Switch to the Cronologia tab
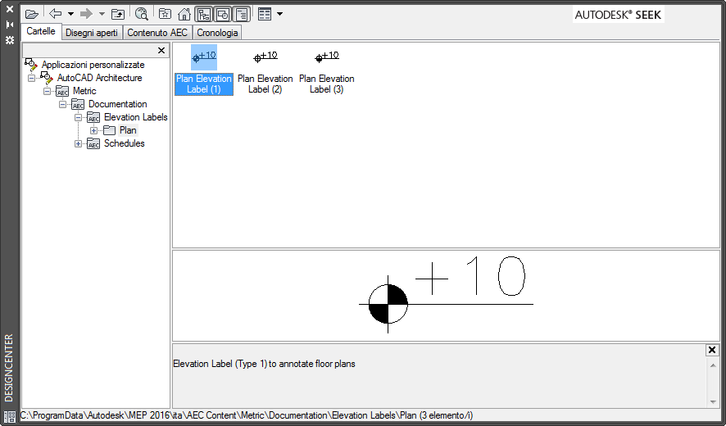The width and height of the screenshot is (726, 426). (217, 33)
